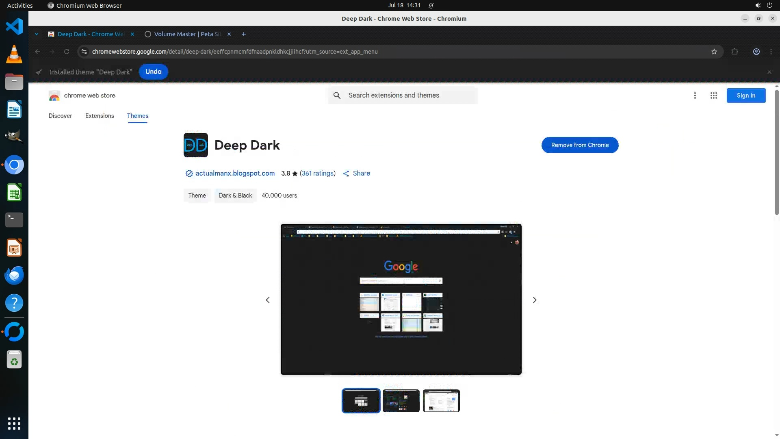Viewport: 780px width, 439px height.
Task: Select the third screenshot thumbnail
Action: point(441,401)
